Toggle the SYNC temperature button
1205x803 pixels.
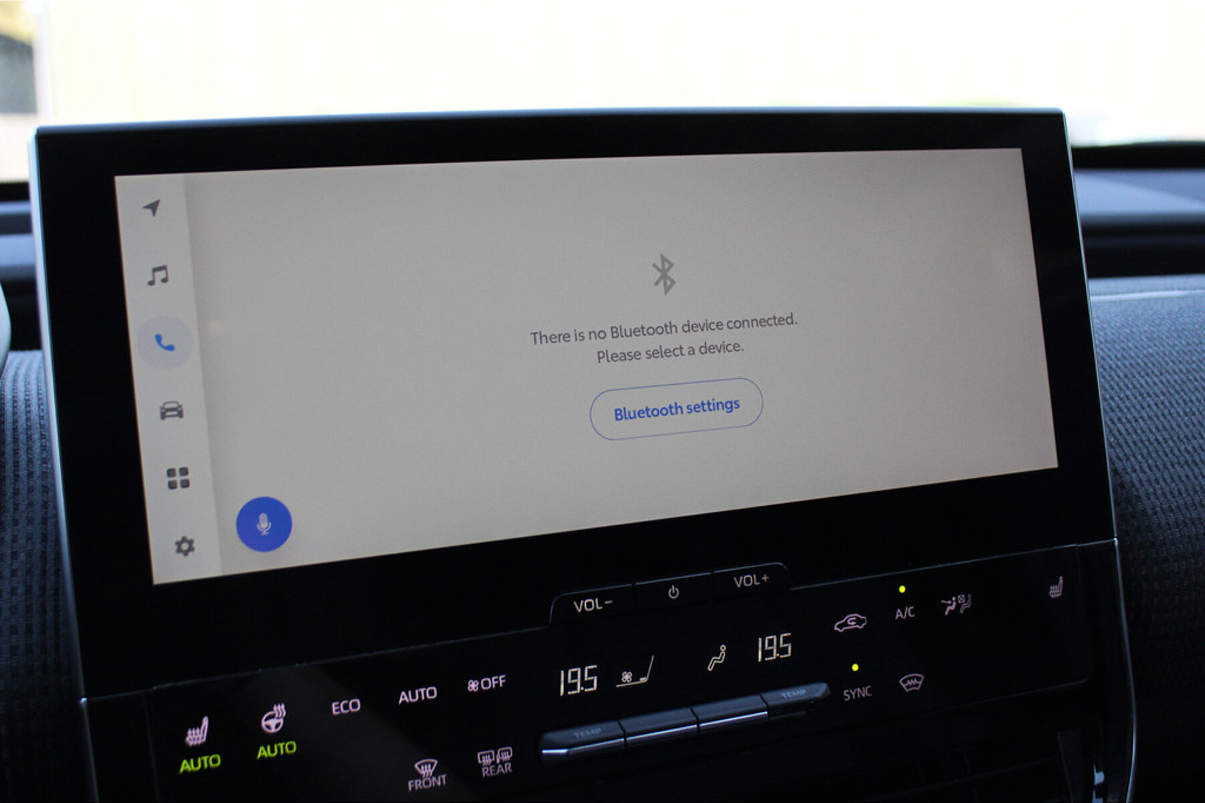[857, 692]
